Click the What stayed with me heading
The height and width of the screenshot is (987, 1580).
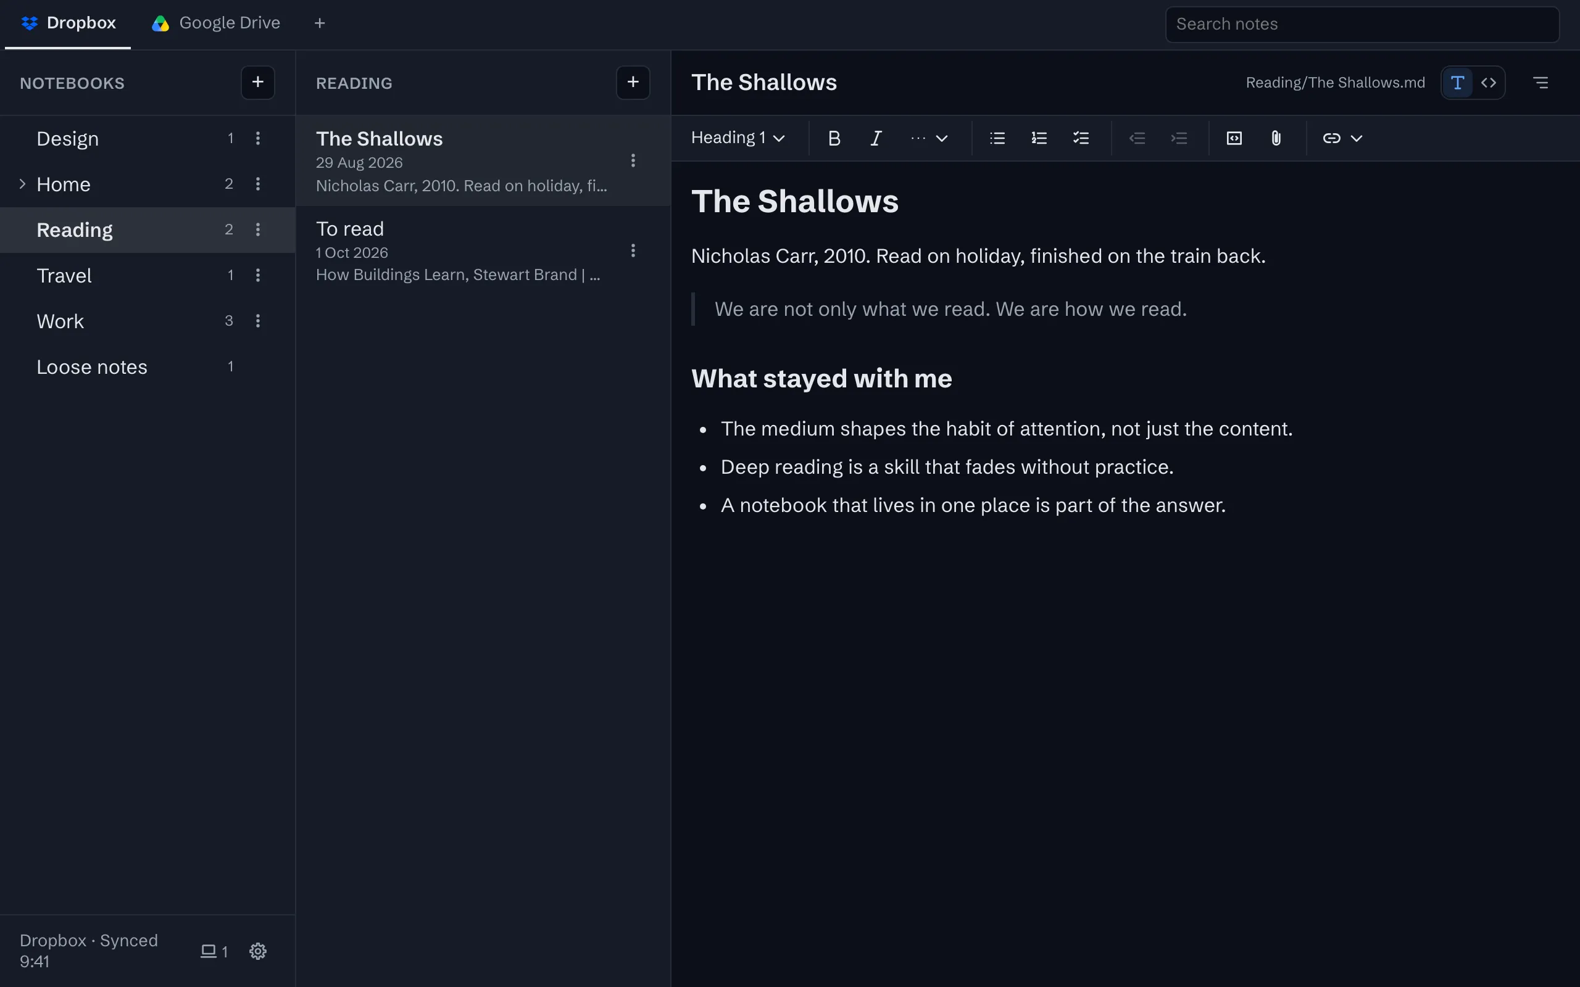[x=821, y=379]
